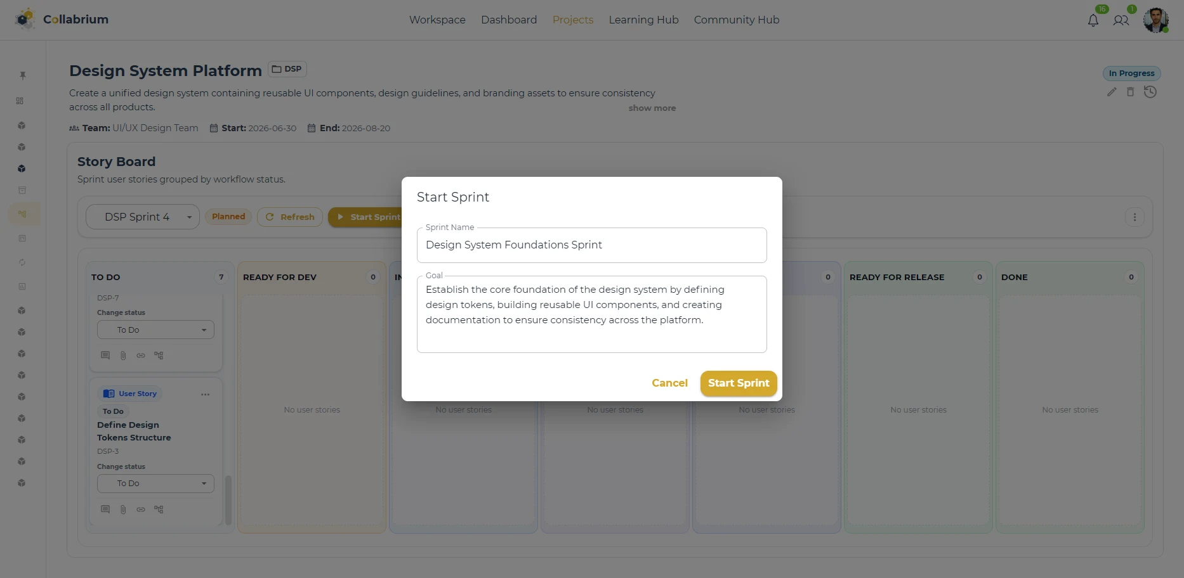Screen dimensions: 1184x578
Task: Open the dashboard grid icon in sidebar
Action: coord(20,101)
